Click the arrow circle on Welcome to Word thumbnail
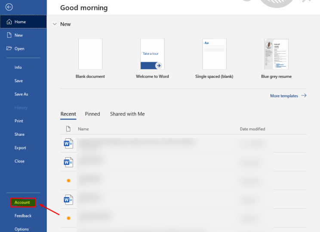Viewport: 320px width, 232px height. (x=159, y=65)
